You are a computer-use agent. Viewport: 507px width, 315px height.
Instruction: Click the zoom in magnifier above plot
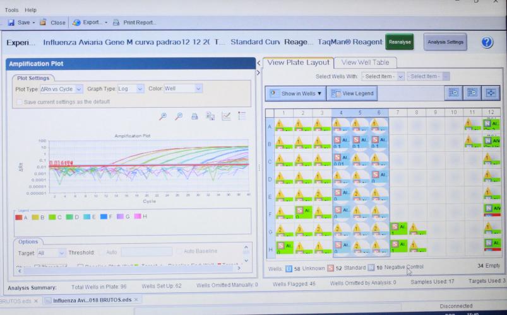[x=163, y=117]
